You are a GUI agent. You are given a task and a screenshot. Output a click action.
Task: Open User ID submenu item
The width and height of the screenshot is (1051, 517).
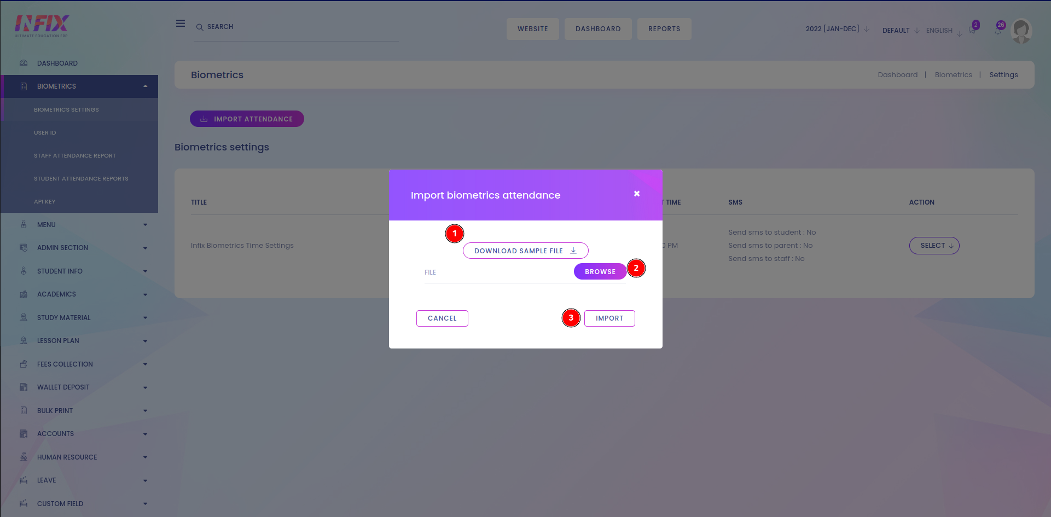coord(45,133)
